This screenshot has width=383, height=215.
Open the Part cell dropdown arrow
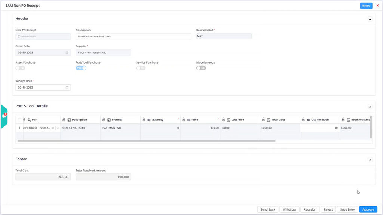coord(58,128)
